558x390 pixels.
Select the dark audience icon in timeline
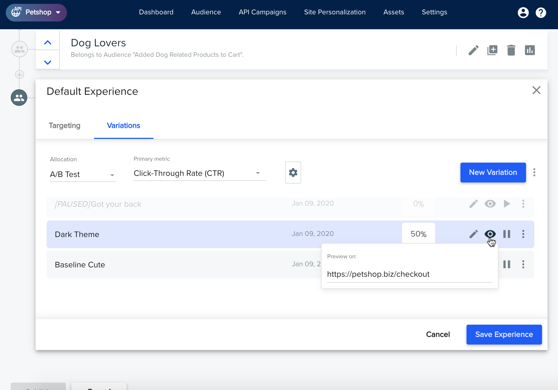pyautogui.click(x=19, y=98)
